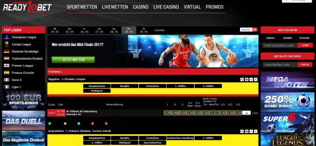The width and height of the screenshot is (316, 146).
Task: Open the 250% Kombi Bonus banner
Action: click(287, 102)
